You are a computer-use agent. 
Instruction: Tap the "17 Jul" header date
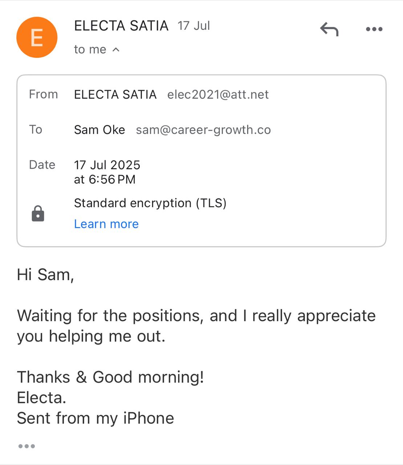[194, 26]
